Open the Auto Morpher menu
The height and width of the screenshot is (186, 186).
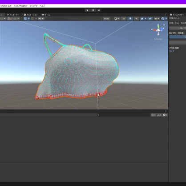pyautogui.click(x=20, y=6)
